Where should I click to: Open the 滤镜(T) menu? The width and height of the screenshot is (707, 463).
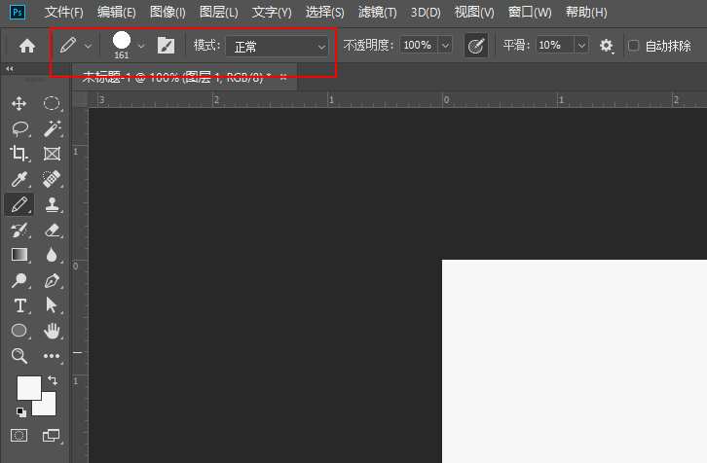pyautogui.click(x=378, y=13)
